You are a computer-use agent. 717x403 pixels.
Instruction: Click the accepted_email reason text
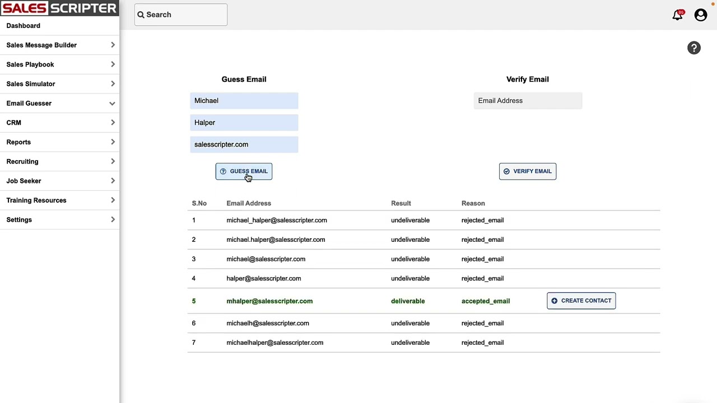pyautogui.click(x=486, y=301)
